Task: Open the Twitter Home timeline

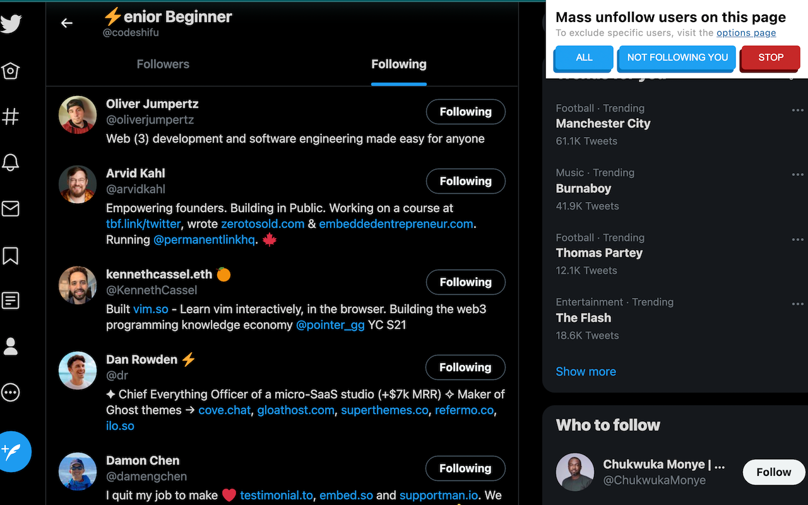Action: point(10,71)
